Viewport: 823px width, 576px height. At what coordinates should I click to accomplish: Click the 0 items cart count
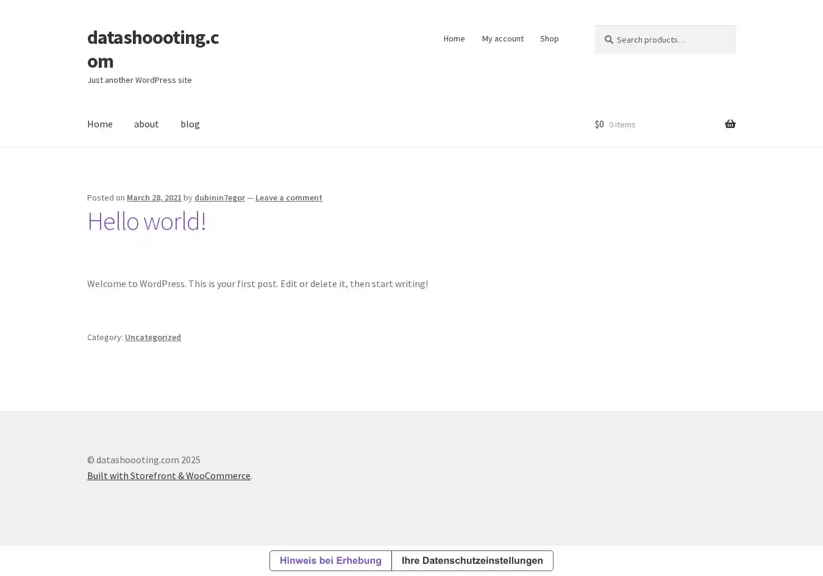click(622, 124)
